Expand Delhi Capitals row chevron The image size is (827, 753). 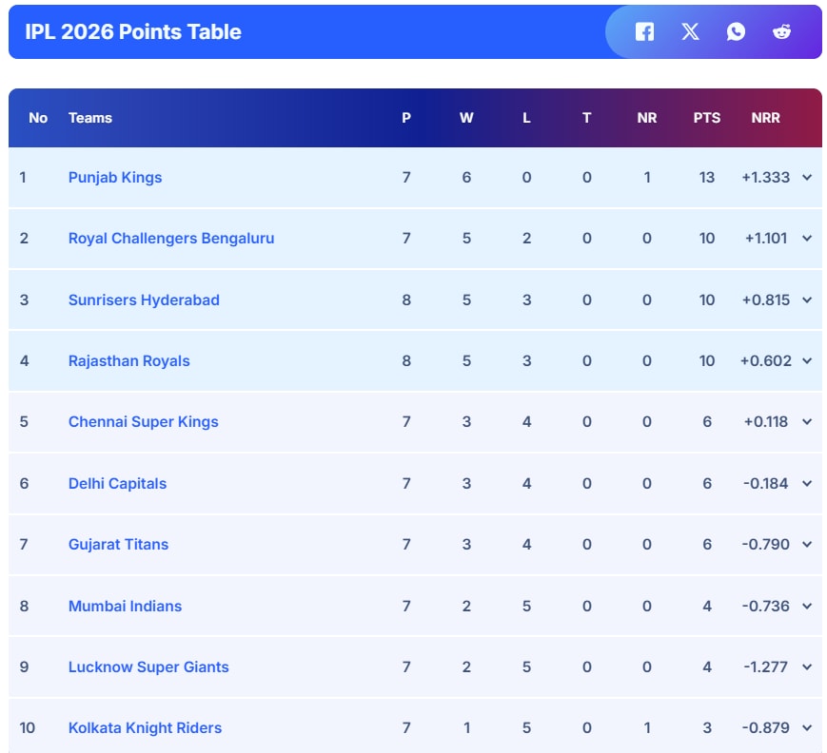(x=807, y=484)
